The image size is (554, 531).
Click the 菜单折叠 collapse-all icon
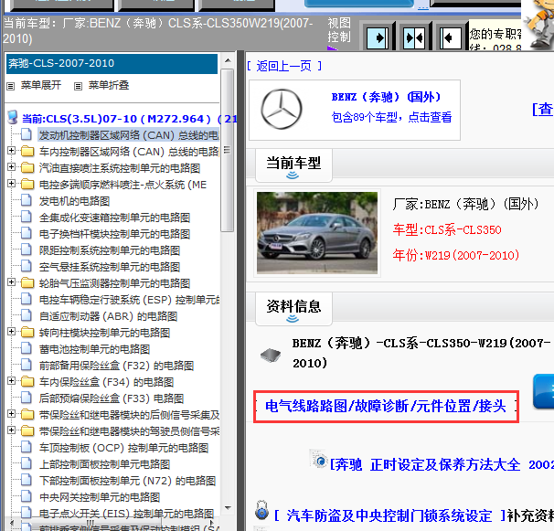click(x=78, y=86)
